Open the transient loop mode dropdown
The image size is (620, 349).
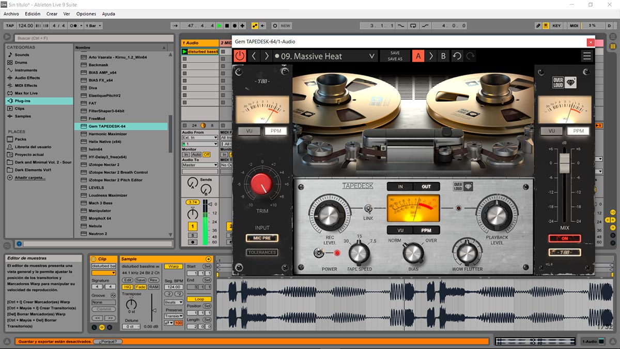(x=168, y=323)
